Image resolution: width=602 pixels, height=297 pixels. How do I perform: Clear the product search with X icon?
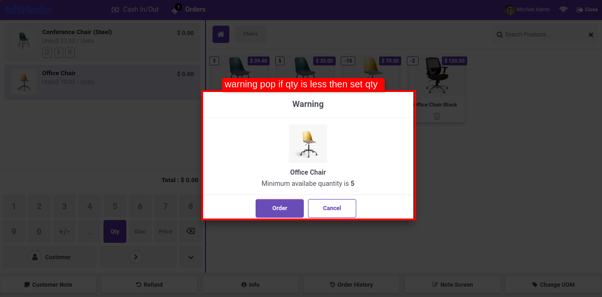591,35
